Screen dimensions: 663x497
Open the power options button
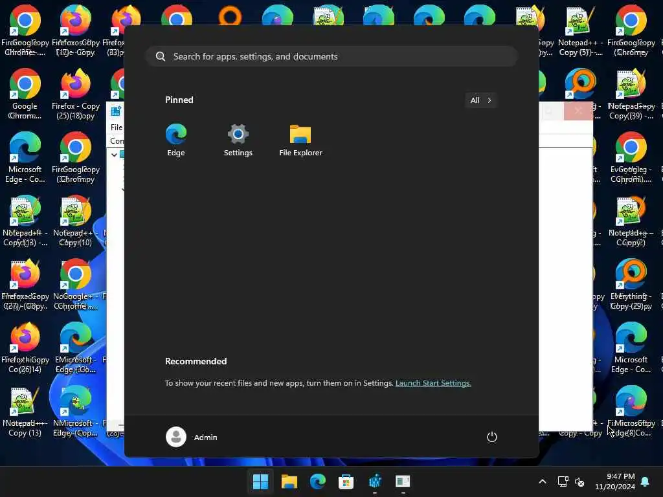coord(492,437)
